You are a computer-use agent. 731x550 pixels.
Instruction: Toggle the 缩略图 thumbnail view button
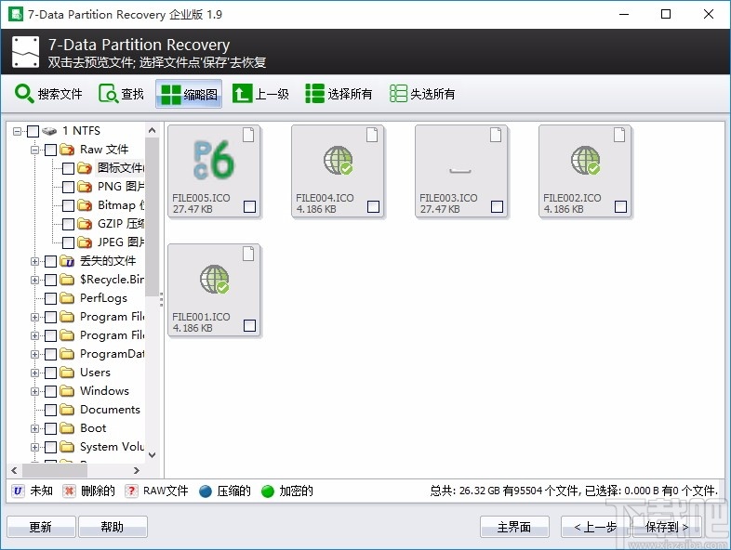click(x=189, y=94)
